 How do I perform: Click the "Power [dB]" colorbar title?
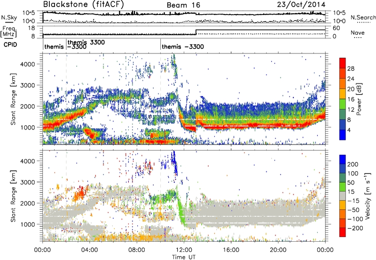359,99
